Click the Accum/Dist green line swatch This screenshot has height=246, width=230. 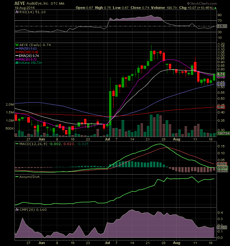coord(17,177)
